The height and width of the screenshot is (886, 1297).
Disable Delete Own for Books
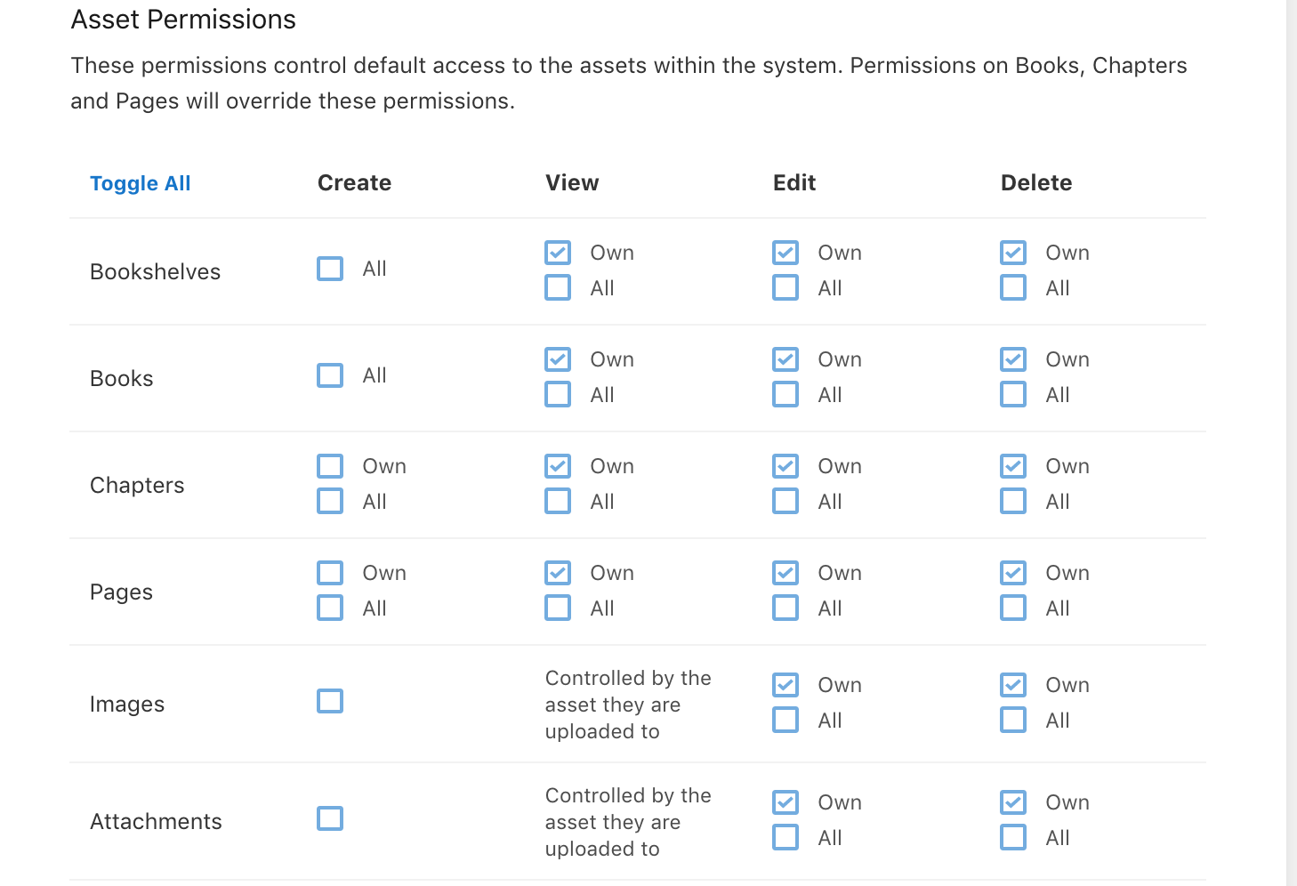point(1012,358)
